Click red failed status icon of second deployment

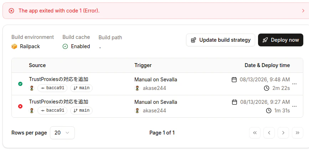coord(20,106)
